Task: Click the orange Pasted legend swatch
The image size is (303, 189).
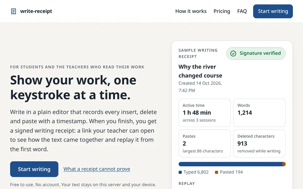Action: pyautogui.click(x=217, y=172)
